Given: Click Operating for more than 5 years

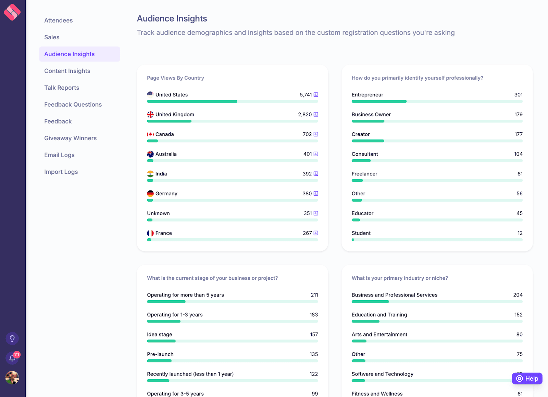Looking at the screenshot, I should [x=185, y=295].
